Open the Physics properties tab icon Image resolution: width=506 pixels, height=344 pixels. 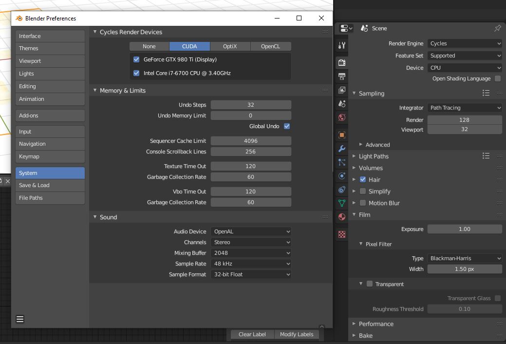[x=342, y=176]
